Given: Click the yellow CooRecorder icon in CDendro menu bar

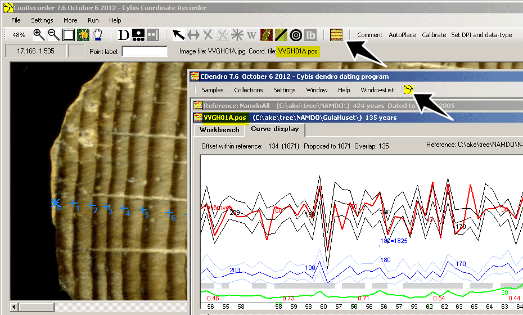Looking at the screenshot, I should [409, 89].
